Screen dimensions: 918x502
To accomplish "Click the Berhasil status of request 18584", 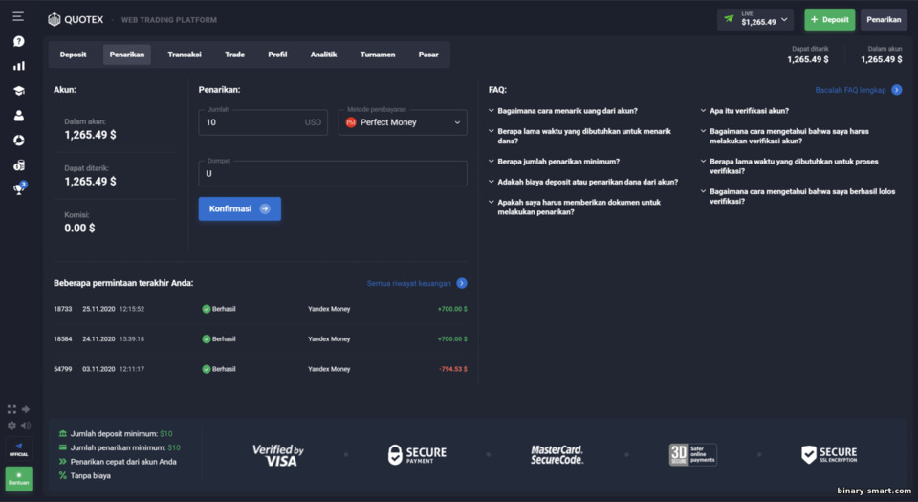I will tap(219, 338).
